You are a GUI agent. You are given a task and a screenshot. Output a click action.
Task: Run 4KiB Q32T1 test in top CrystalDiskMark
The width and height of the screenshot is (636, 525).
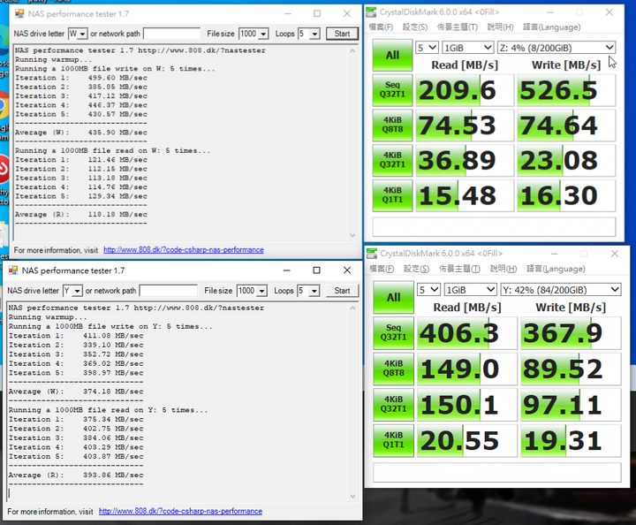(392, 160)
